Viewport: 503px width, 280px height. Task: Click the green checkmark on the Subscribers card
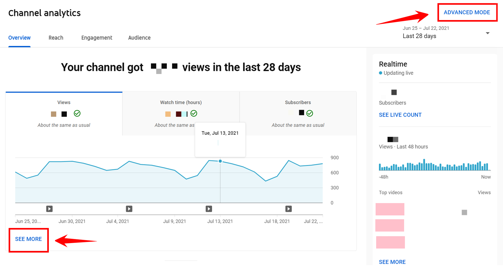(x=310, y=113)
